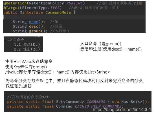The height and width of the screenshot is (115, 156).
Task: Click the "内部使用List<String>" text
Action: [90, 72]
